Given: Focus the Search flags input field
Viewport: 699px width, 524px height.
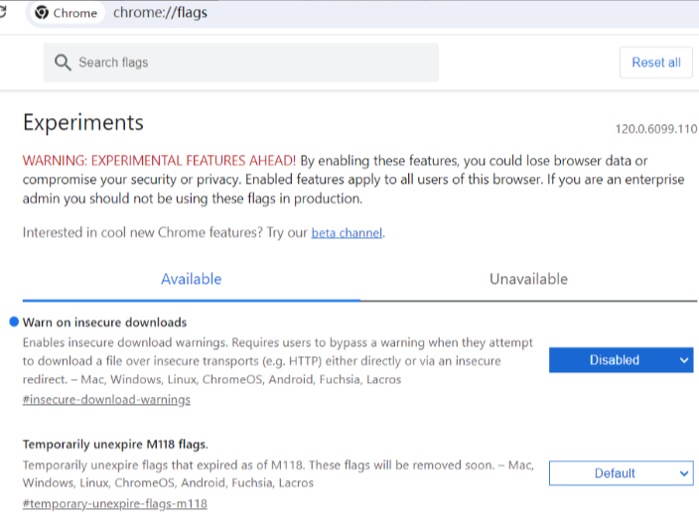Looking at the screenshot, I should click(248, 63).
